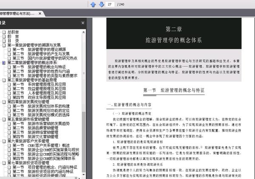Image resolution: width=255 pixels, height=179 pixels.
Task: Click bookmark panel scrollbar down arrow
Action: (x=84, y=175)
